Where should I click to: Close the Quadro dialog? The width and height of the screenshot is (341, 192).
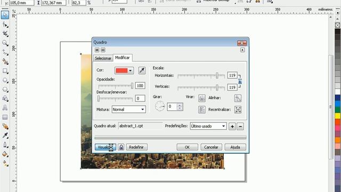(242, 43)
